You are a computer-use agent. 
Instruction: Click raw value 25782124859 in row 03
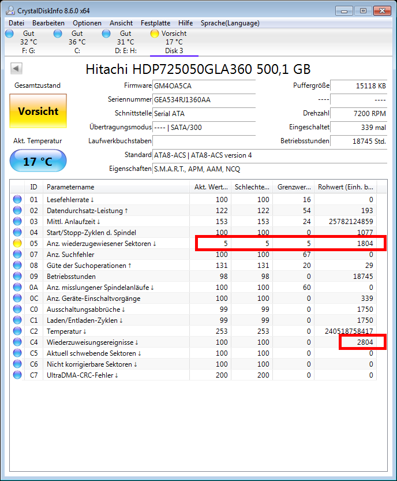coord(351,221)
